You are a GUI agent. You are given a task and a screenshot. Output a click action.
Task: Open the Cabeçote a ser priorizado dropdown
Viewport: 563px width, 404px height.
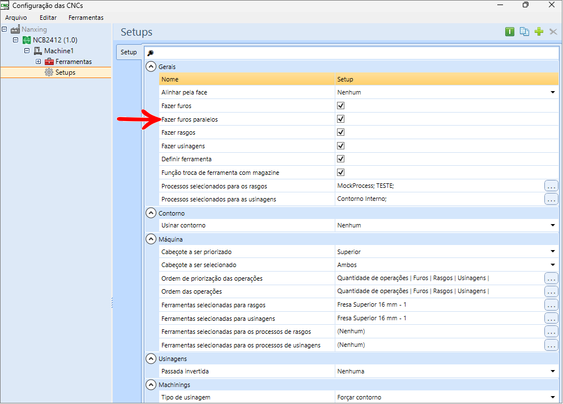pos(552,252)
